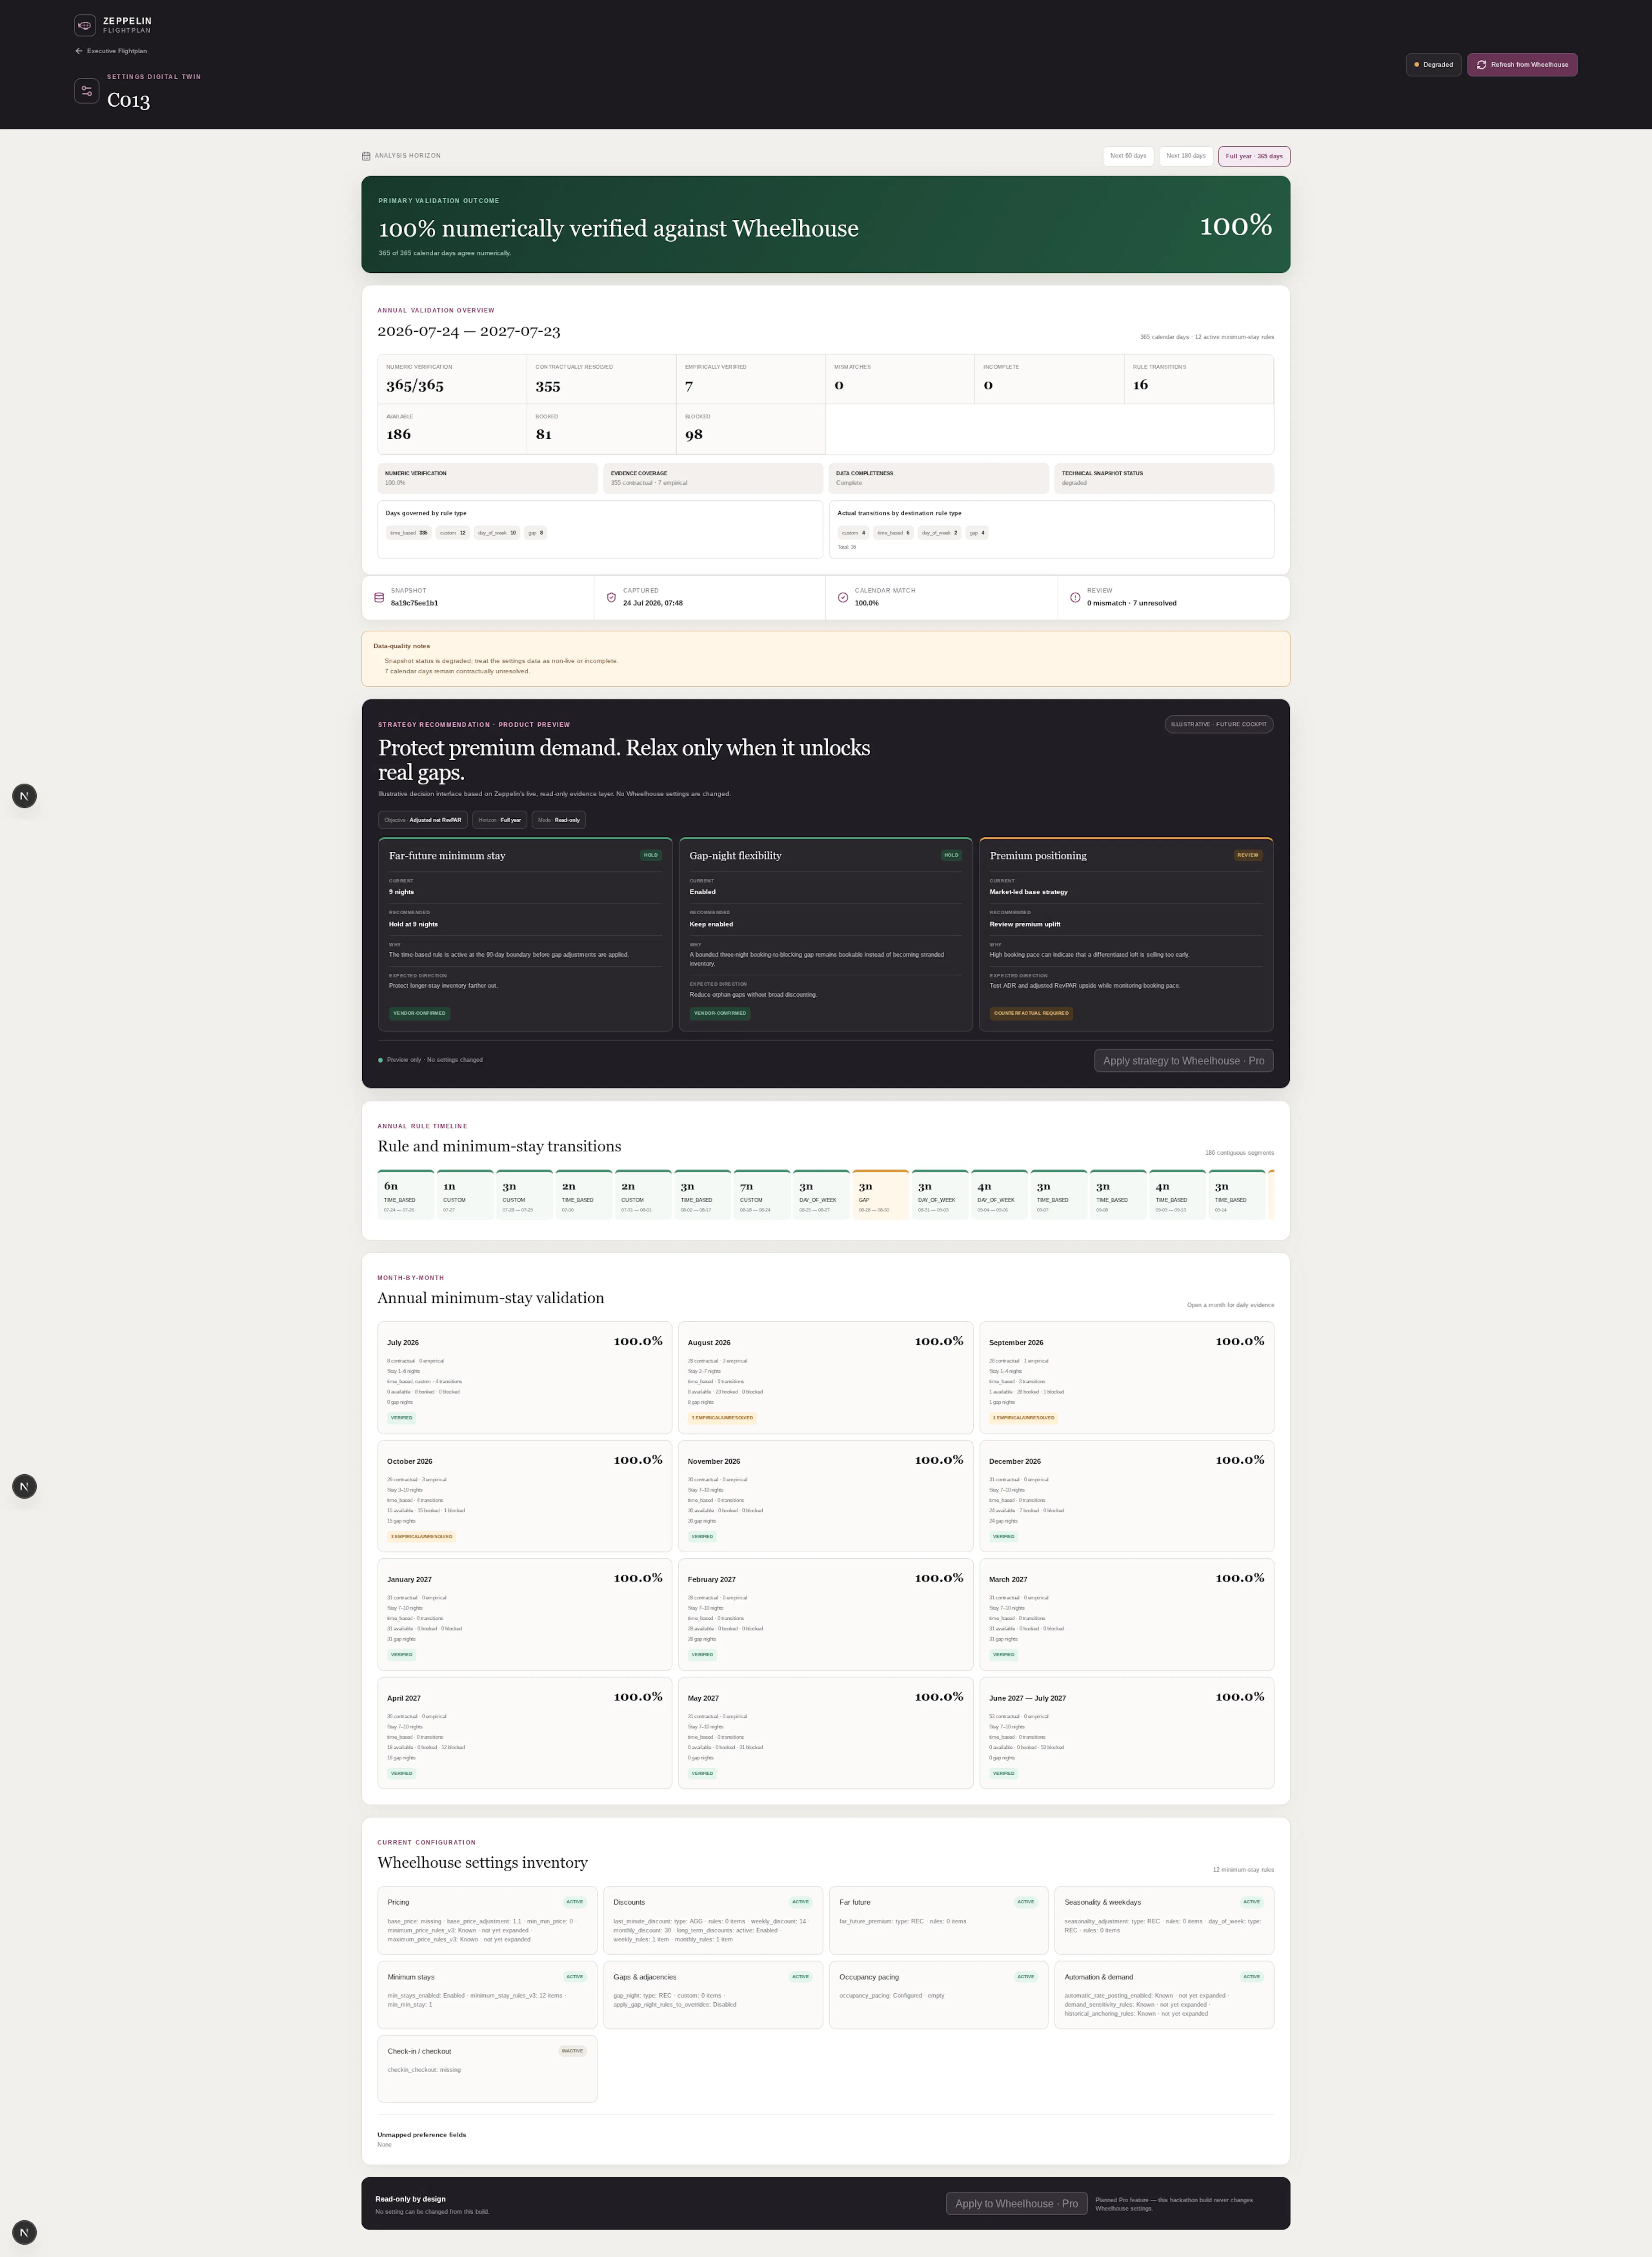
Task: Click the 1n CUSTOM 07-27 timeline segment
Action: [465, 1195]
